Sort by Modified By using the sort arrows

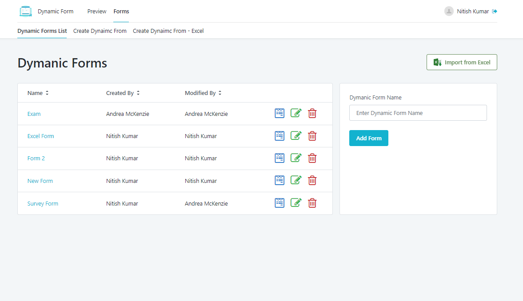pos(220,93)
